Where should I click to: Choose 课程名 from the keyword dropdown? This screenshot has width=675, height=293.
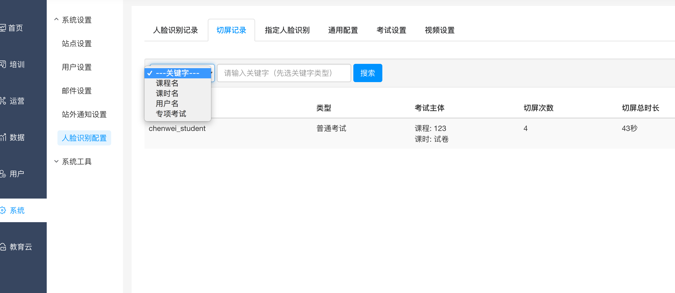click(x=167, y=83)
